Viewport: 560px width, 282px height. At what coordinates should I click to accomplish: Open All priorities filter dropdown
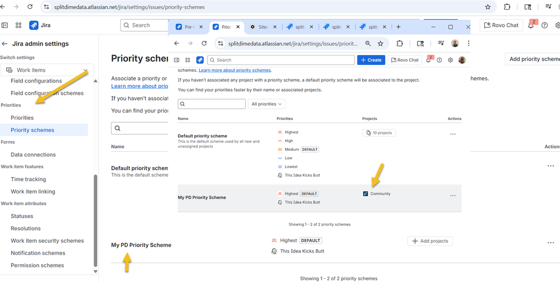267,104
